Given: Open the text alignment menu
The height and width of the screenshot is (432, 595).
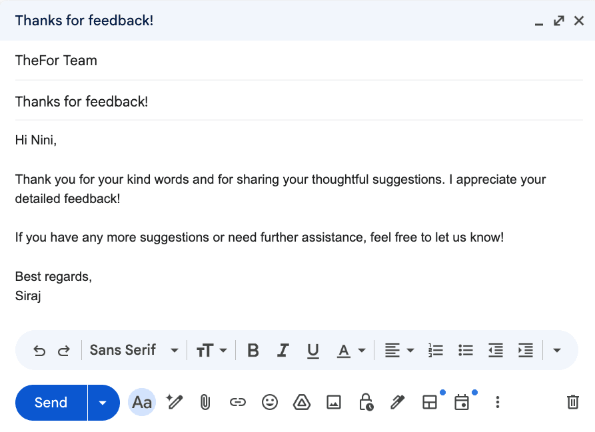Looking at the screenshot, I should (399, 350).
